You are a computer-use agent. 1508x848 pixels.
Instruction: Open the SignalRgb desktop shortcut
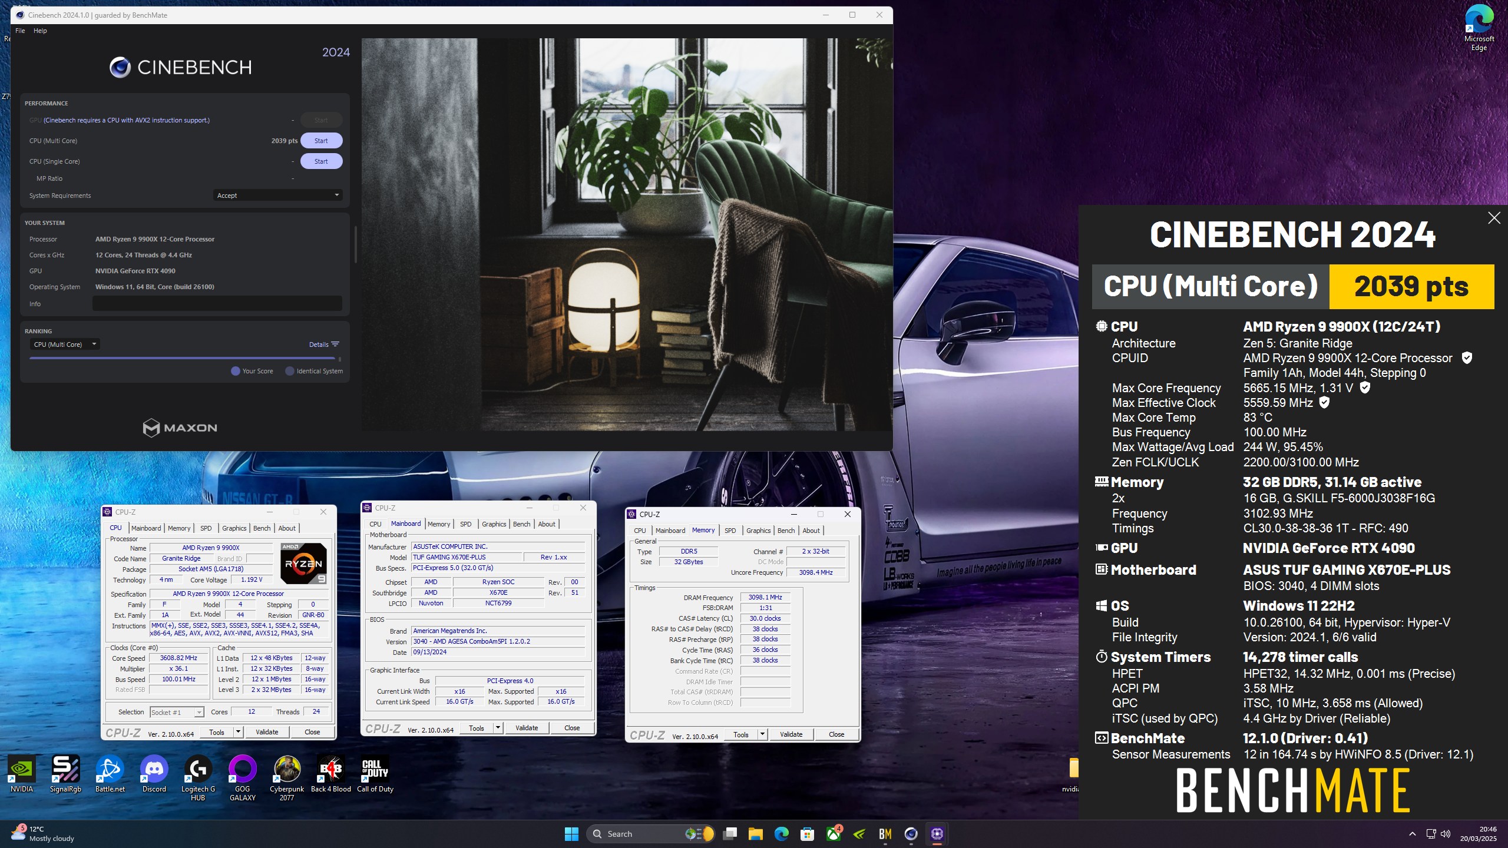click(x=65, y=774)
